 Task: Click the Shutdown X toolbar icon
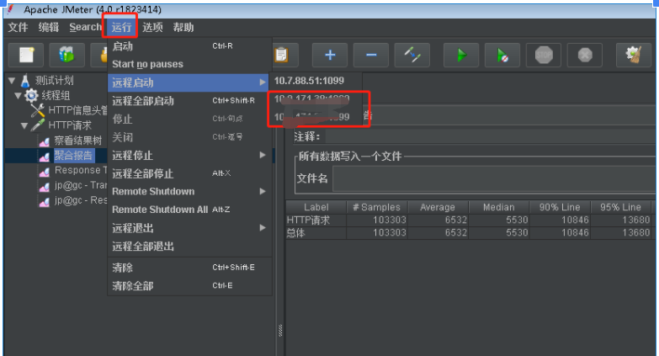coord(585,55)
